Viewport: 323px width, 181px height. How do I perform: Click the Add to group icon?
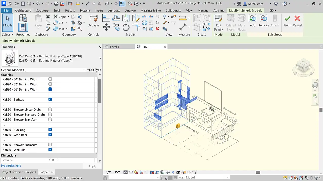tap(252, 19)
